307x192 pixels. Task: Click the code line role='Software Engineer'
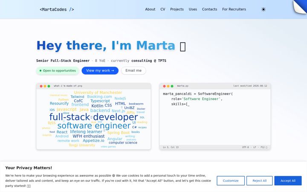tap(197, 99)
